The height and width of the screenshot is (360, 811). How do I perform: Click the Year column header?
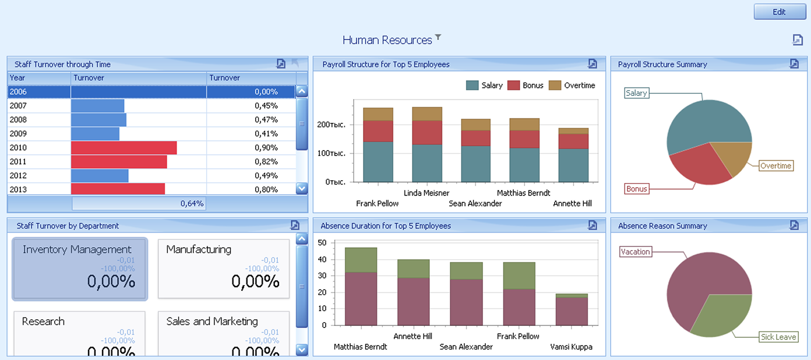[39, 78]
